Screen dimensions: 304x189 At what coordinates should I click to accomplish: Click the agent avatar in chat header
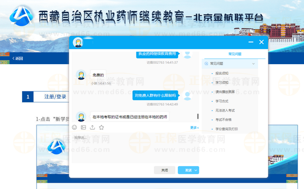(x=78, y=42)
